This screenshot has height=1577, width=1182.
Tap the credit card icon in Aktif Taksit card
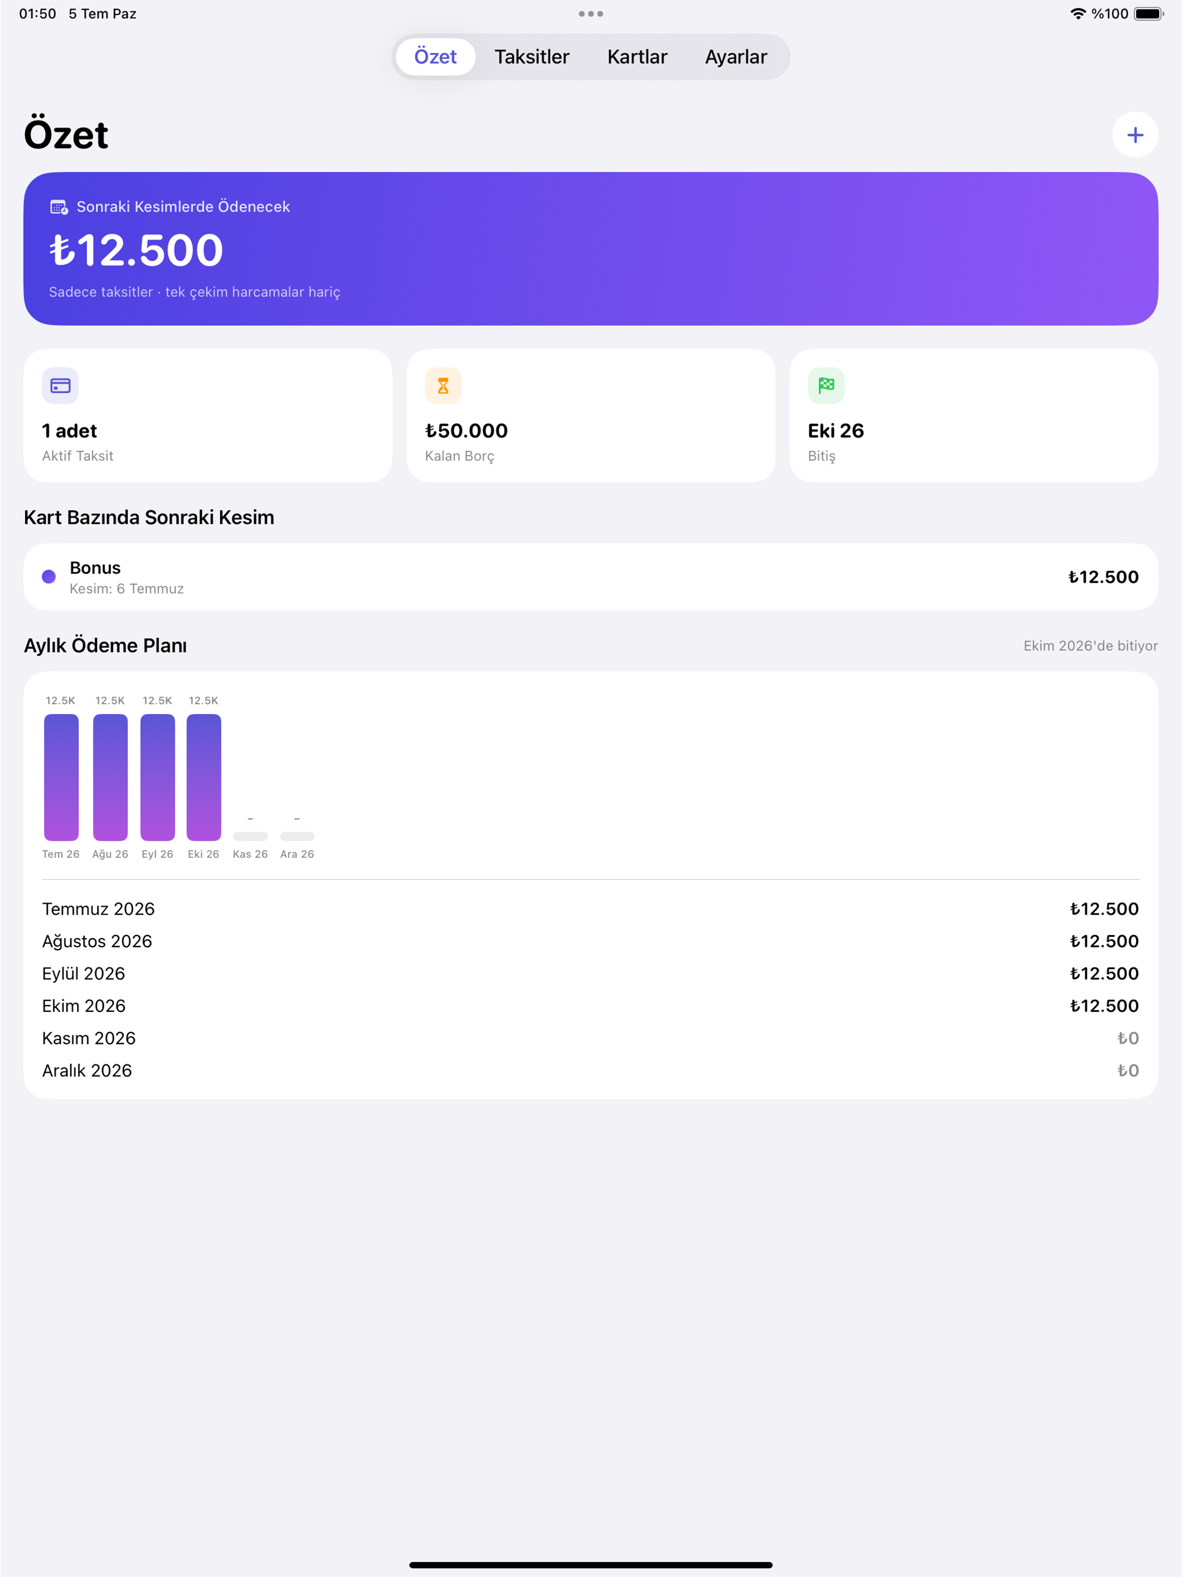pyautogui.click(x=61, y=386)
